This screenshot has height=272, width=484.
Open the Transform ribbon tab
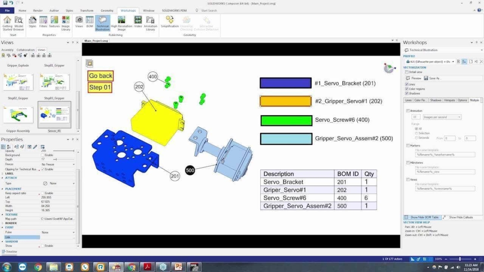point(86,10)
